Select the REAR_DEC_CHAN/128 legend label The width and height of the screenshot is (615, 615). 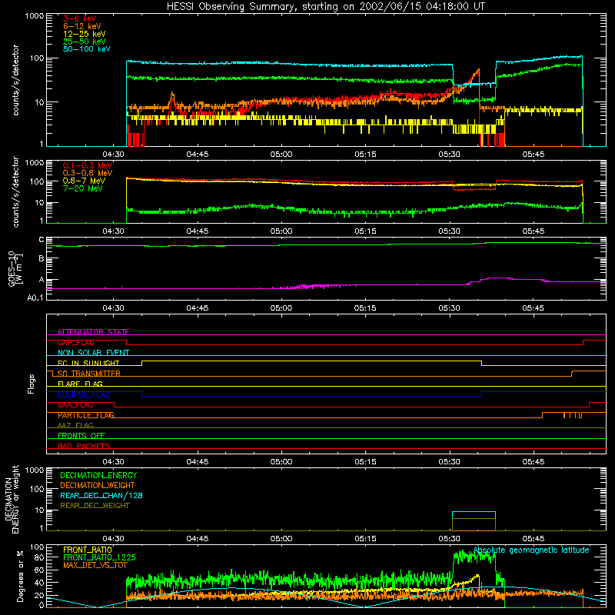pyautogui.click(x=101, y=495)
